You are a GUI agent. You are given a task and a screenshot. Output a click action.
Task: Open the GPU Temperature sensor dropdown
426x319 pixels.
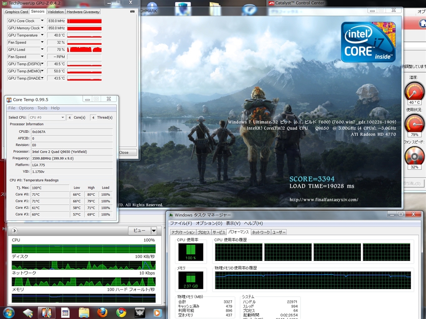[42, 35]
